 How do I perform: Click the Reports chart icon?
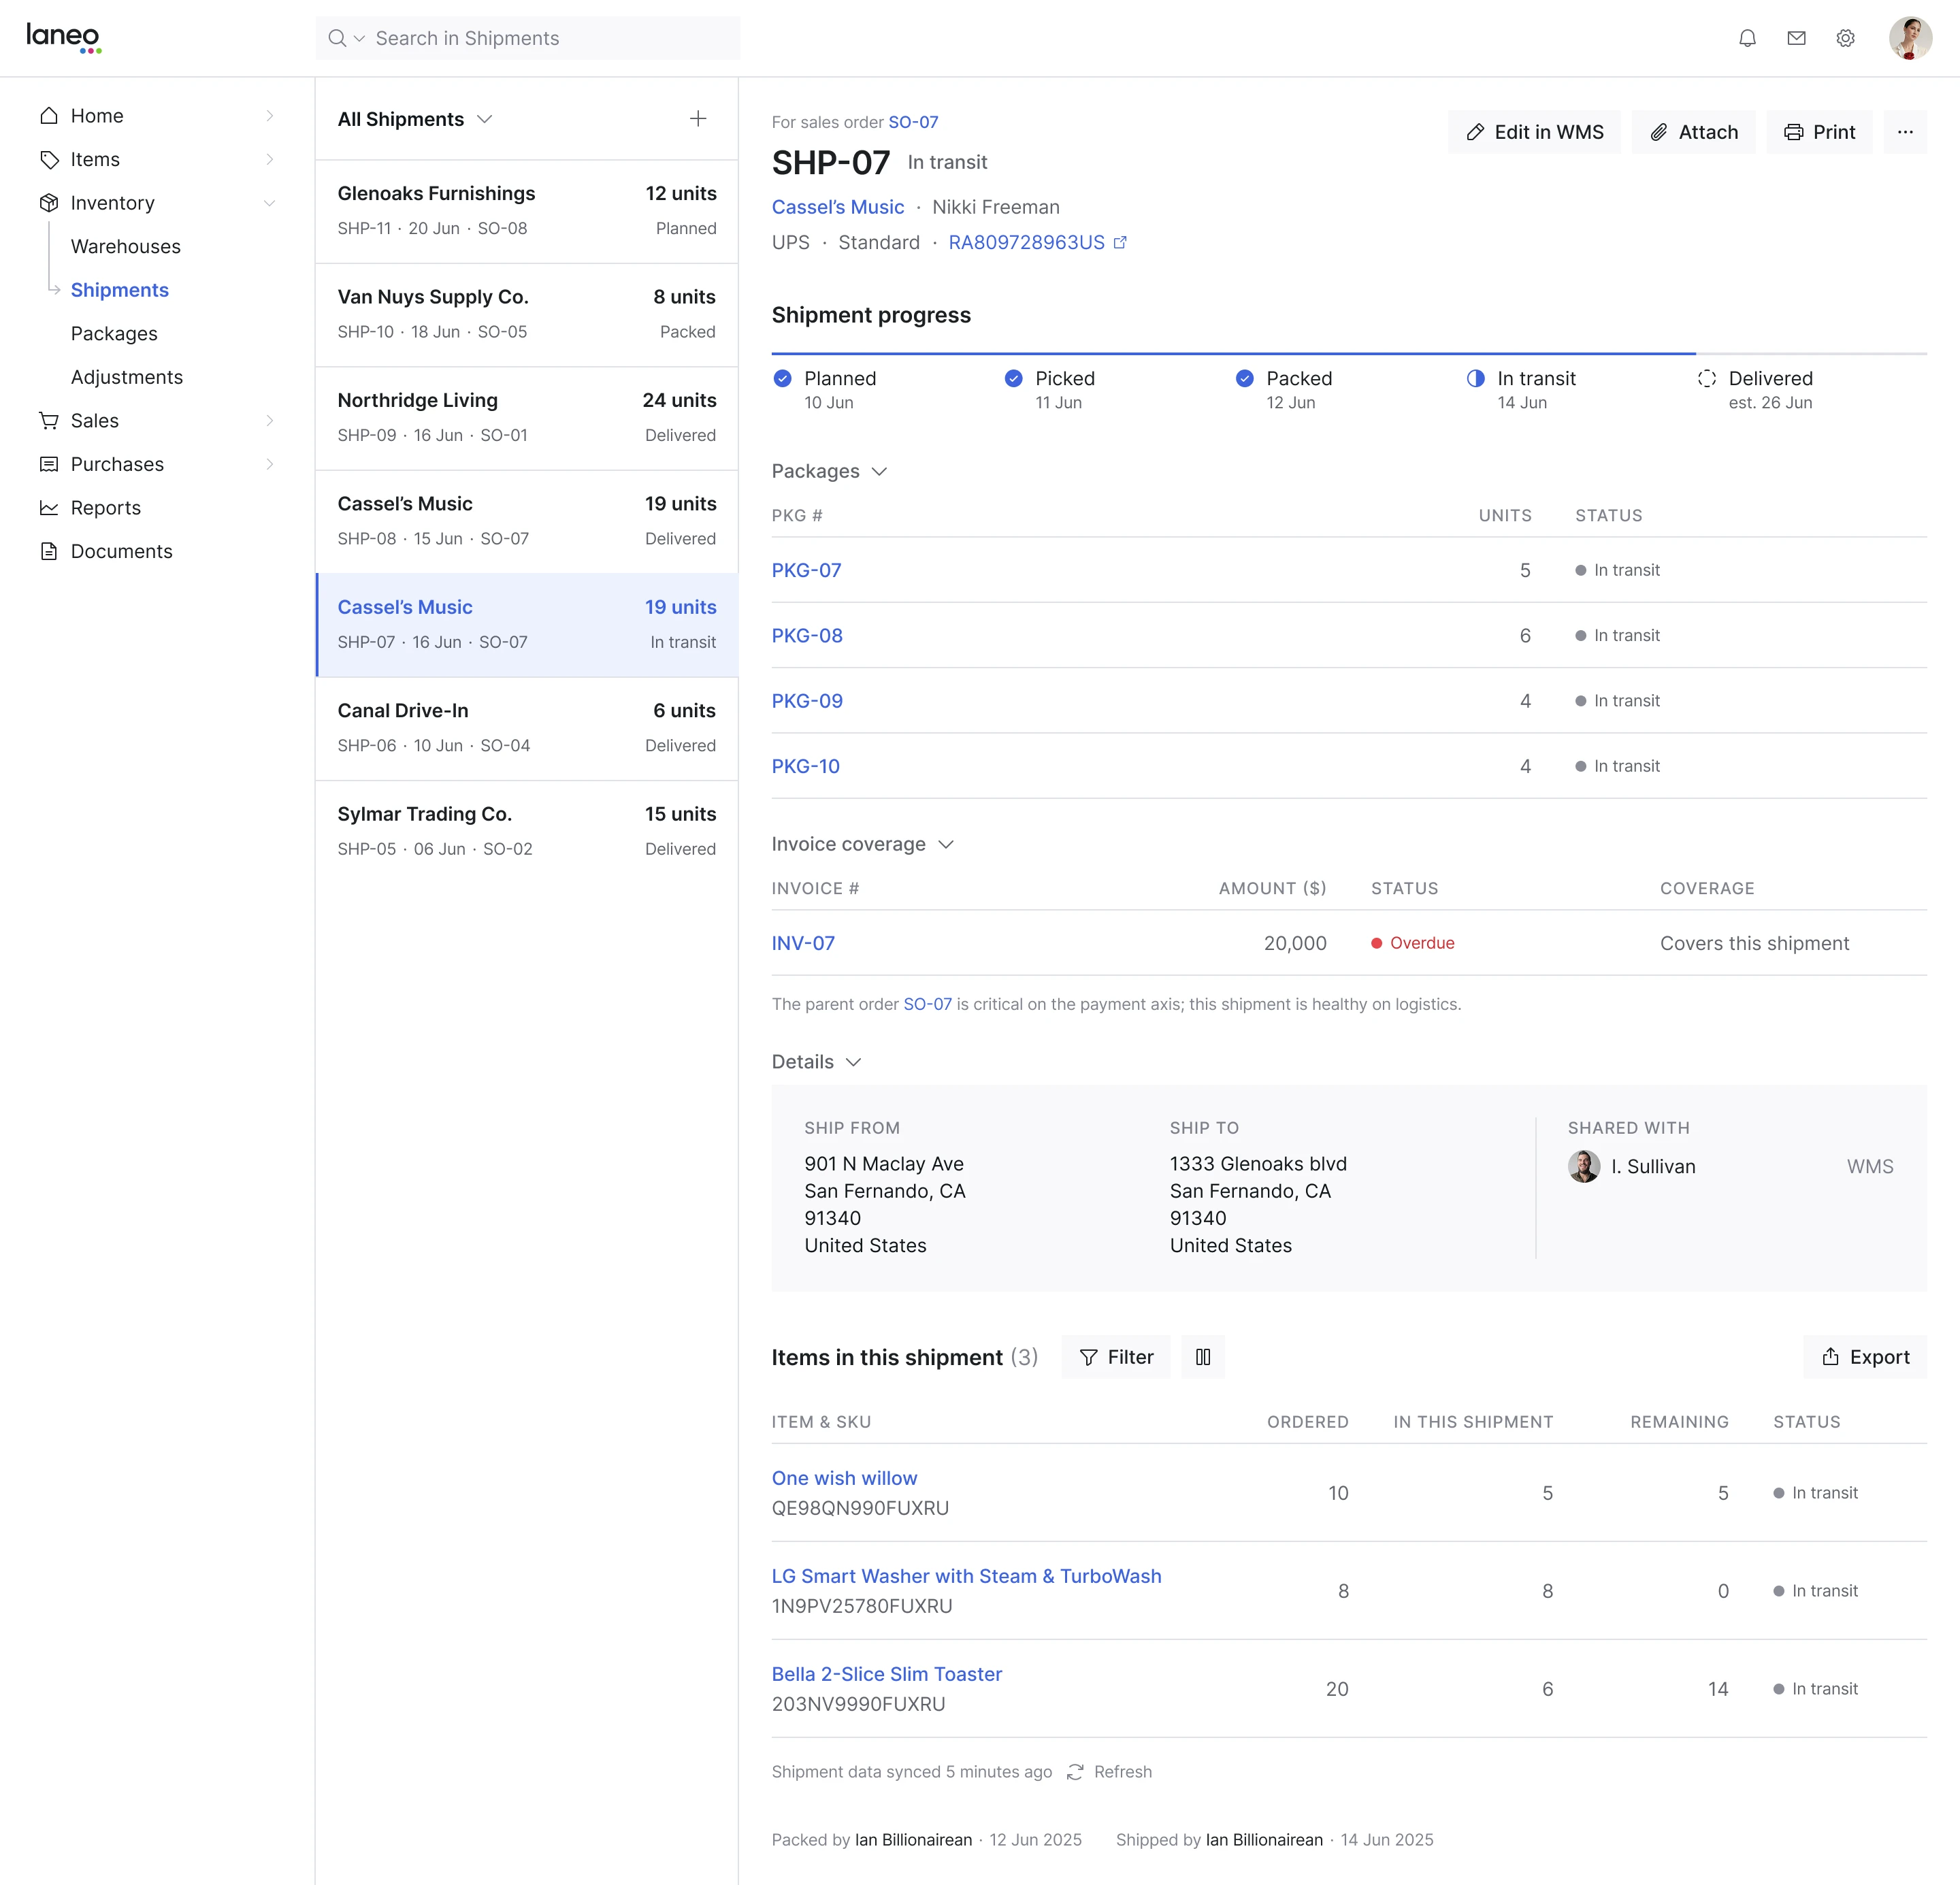coord(49,508)
